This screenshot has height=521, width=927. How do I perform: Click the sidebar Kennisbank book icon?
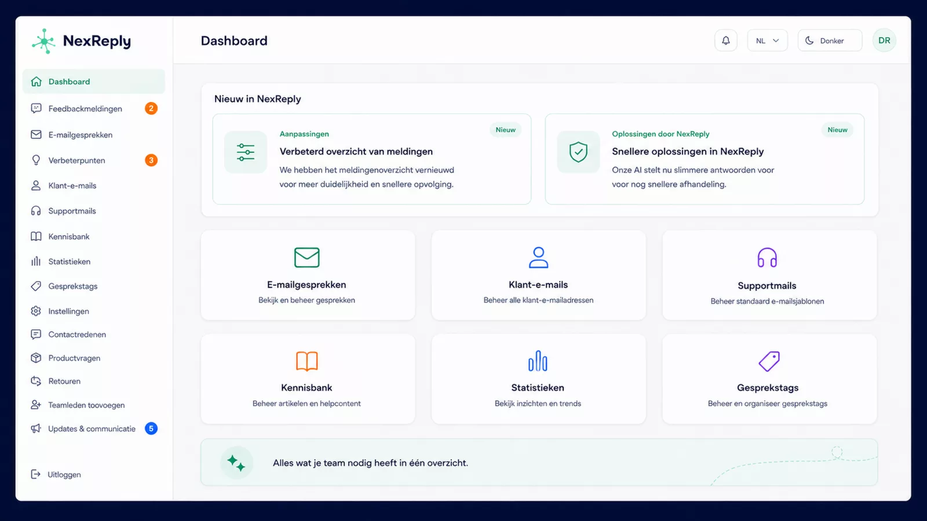[x=36, y=237]
